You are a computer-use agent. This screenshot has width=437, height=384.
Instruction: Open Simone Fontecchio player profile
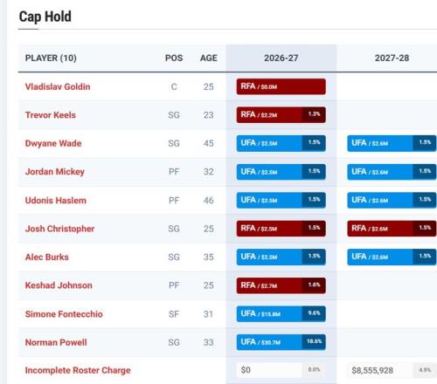(x=64, y=314)
